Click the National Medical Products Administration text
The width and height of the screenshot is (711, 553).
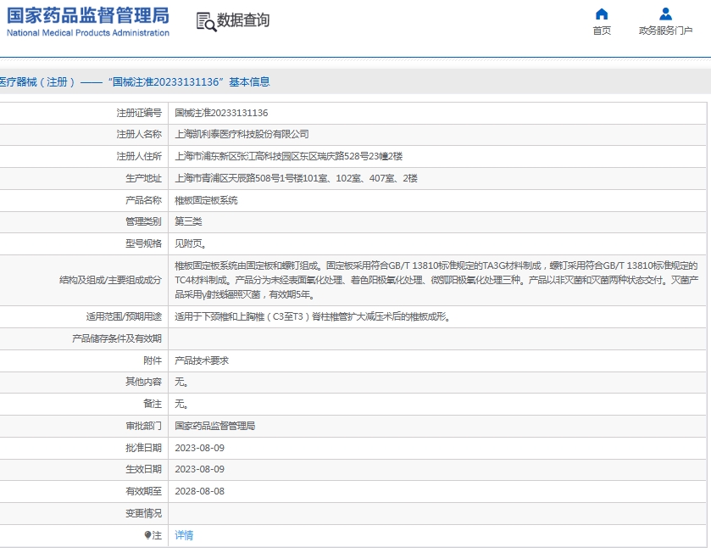click(x=88, y=33)
